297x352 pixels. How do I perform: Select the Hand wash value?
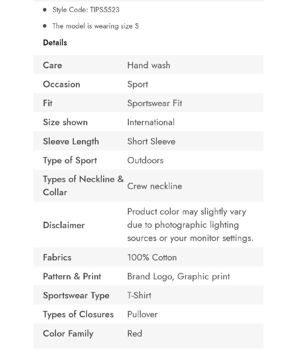(148, 65)
